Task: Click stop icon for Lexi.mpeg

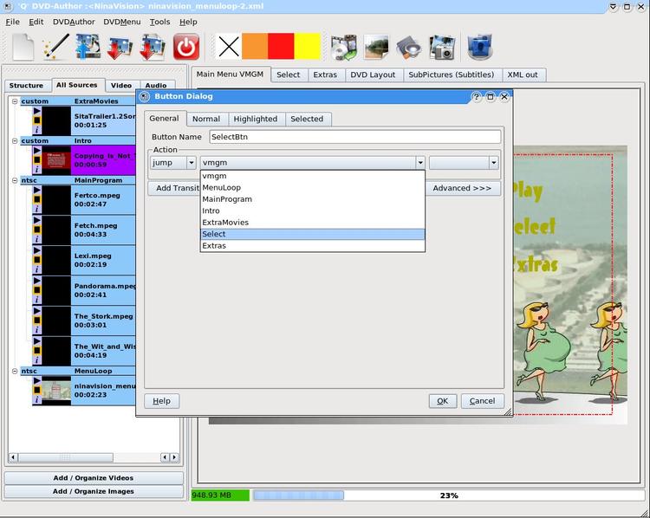Action: click(x=37, y=260)
